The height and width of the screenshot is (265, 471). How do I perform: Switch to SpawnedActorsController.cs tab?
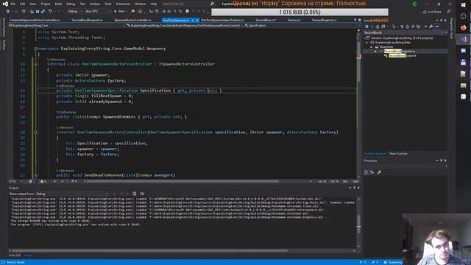point(132,20)
